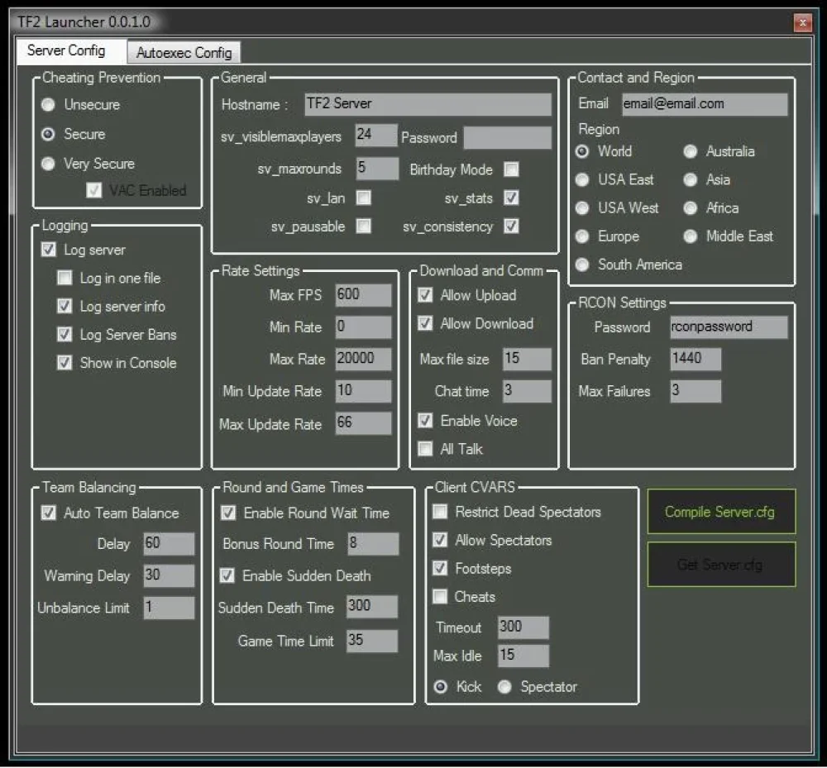827x768 pixels.
Task: Enable Restrict Dead Spectators
Action: click(x=440, y=511)
